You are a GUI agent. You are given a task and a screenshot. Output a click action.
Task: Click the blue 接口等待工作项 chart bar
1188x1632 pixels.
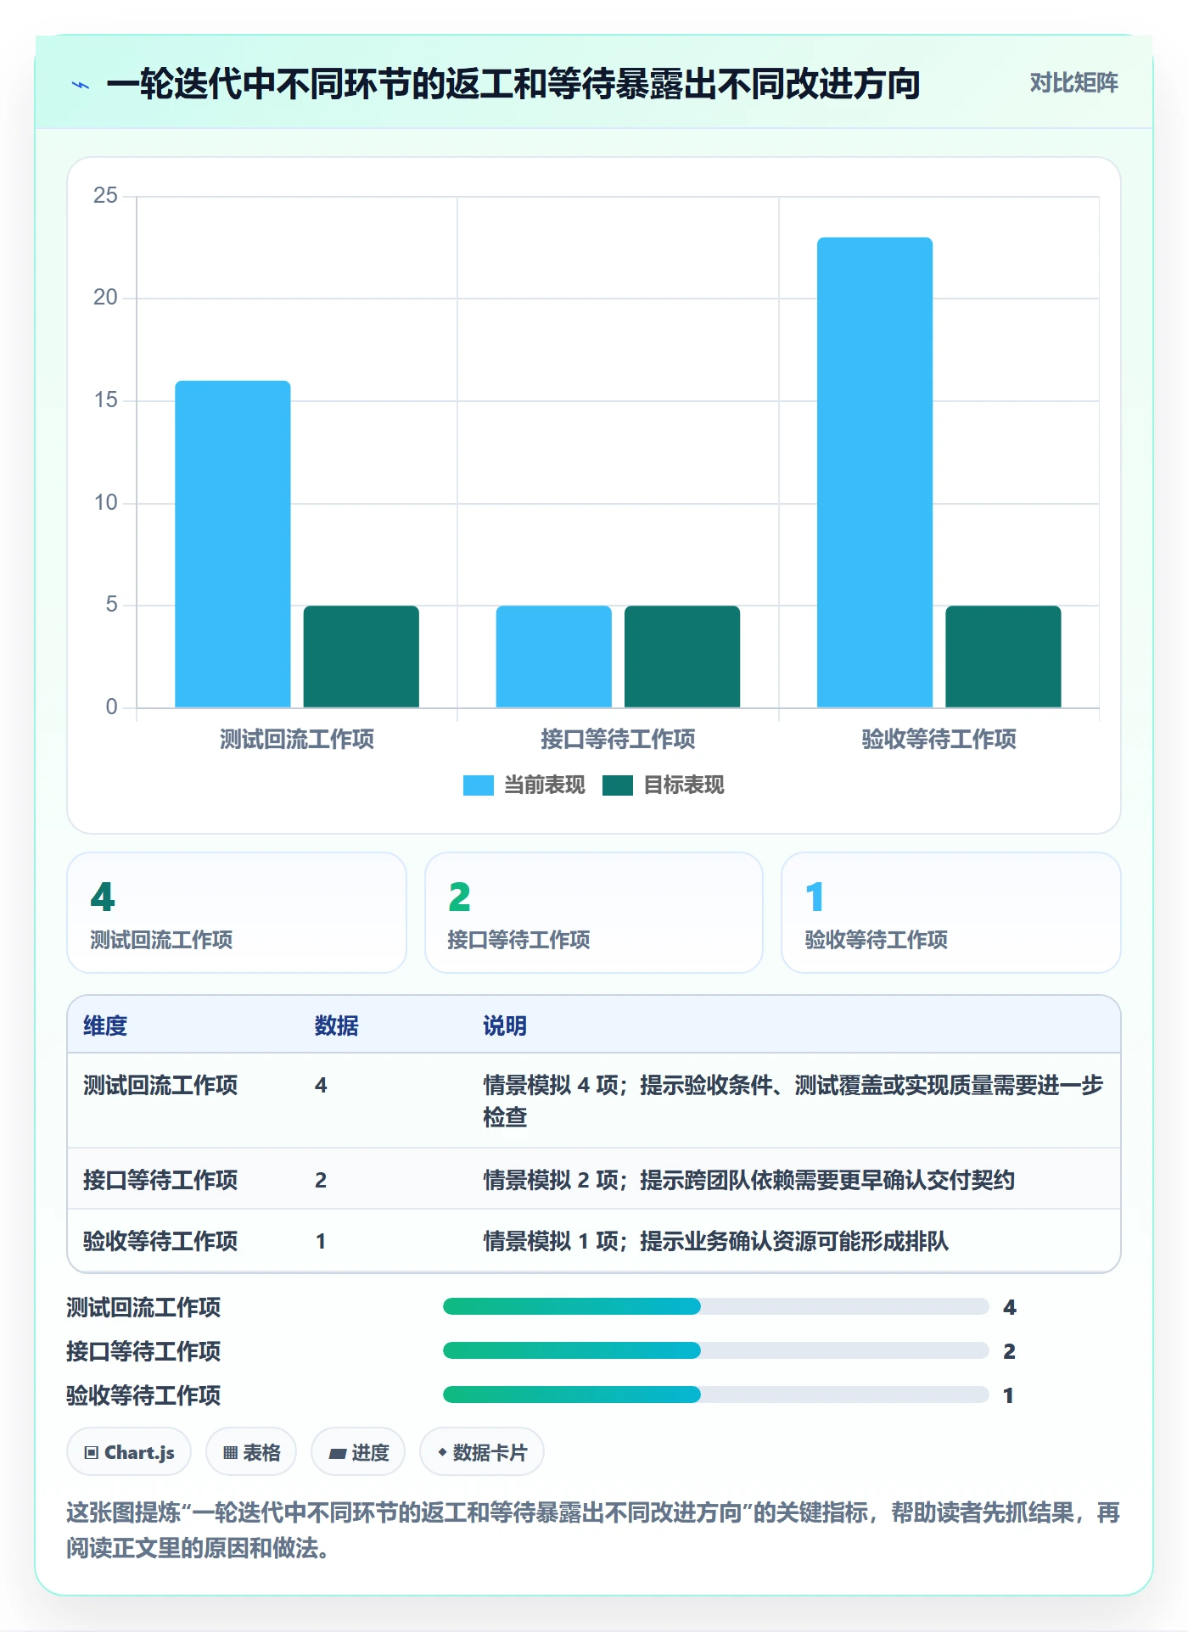(x=553, y=657)
